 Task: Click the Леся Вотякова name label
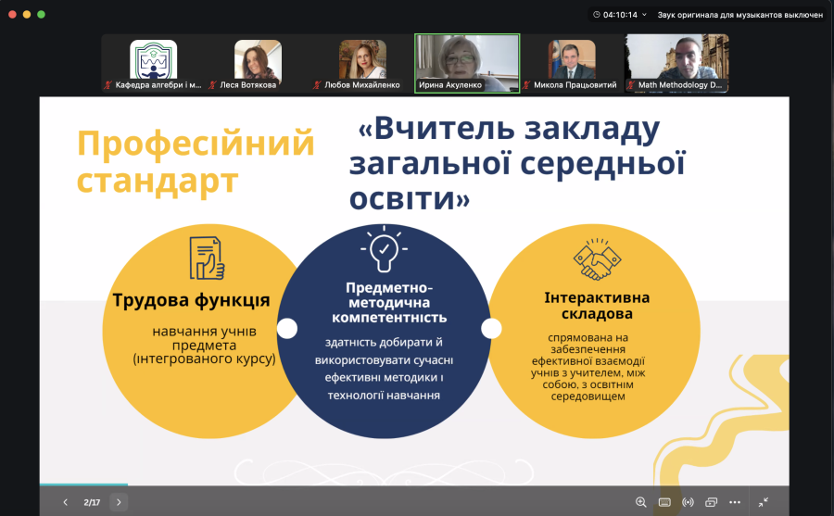pos(248,85)
